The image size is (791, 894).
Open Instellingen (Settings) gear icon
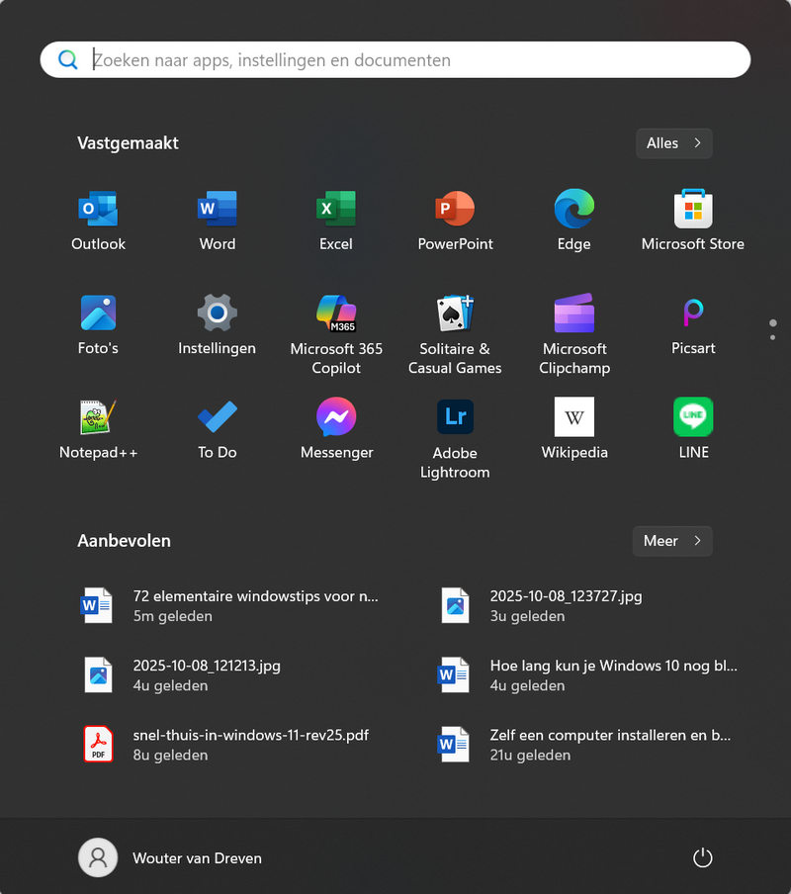pos(217,314)
